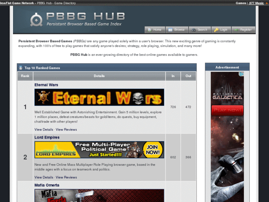The image size is (269, 202).
Task: Click the Advertisement panel heading
Action: pyautogui.click(x=227, y=67)
